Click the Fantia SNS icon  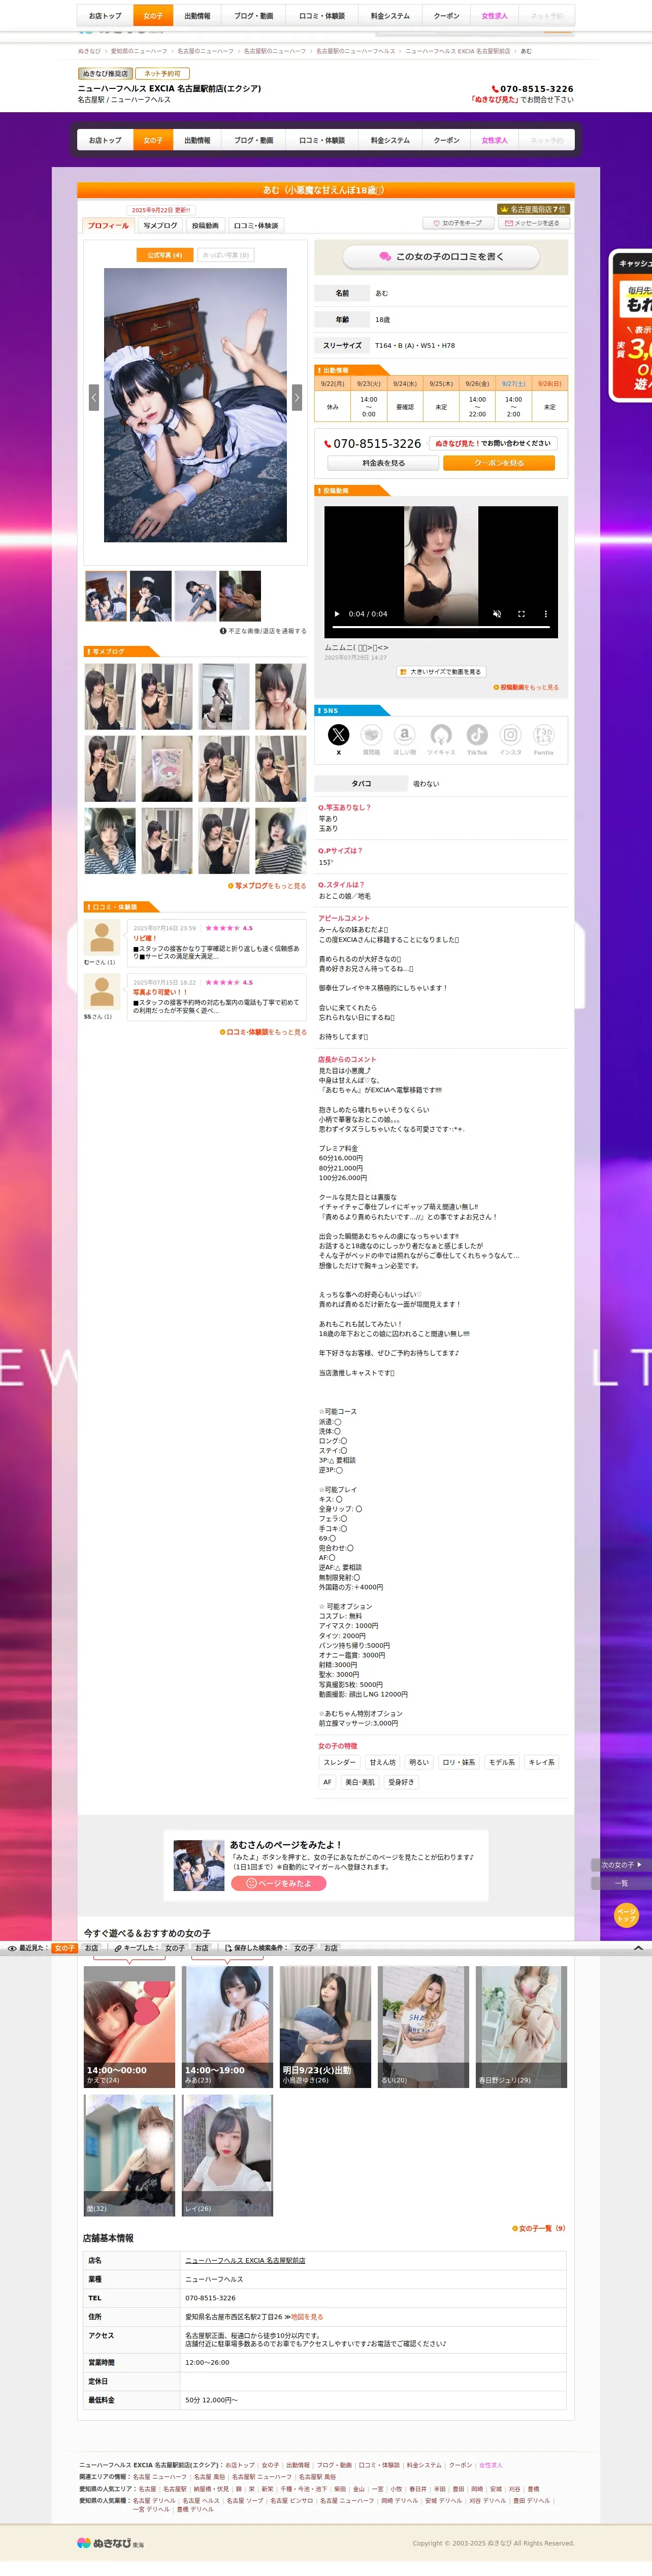click(543, 735)
